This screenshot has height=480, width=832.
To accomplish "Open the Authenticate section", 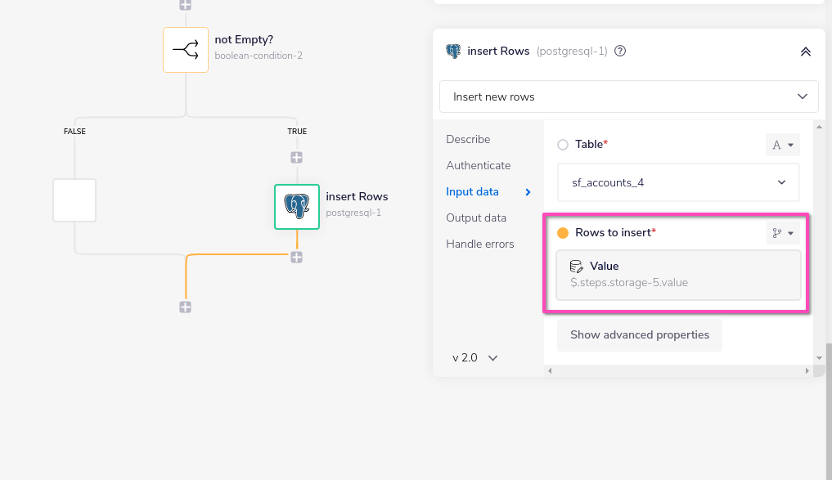I will point(478,165).
